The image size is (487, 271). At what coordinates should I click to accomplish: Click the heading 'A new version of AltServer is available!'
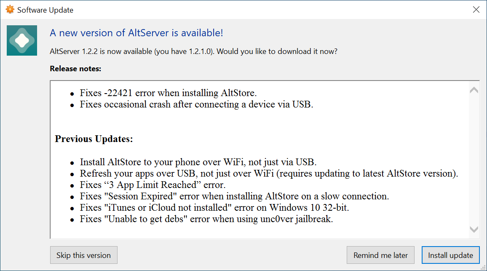pyautogui.click(x=136, y=33)
